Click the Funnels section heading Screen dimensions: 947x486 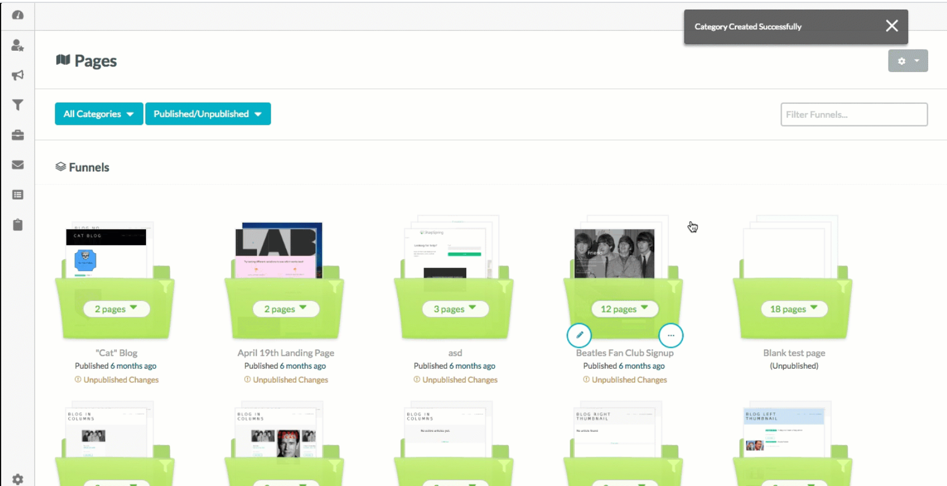(82, 167)
